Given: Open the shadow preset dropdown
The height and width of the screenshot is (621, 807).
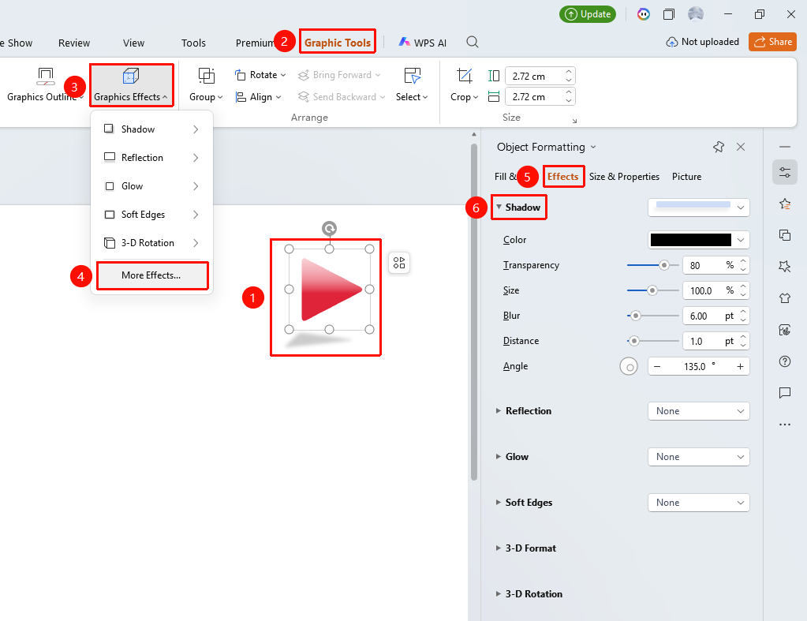Looking at the screenshot, I should coord(698,208).
